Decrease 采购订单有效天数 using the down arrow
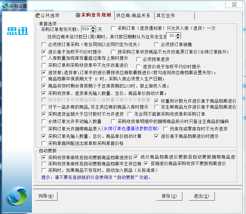 click(93, 30)
